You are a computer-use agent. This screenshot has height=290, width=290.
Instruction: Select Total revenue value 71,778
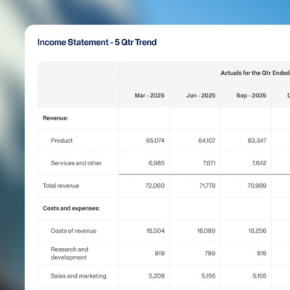coord(207,186)
